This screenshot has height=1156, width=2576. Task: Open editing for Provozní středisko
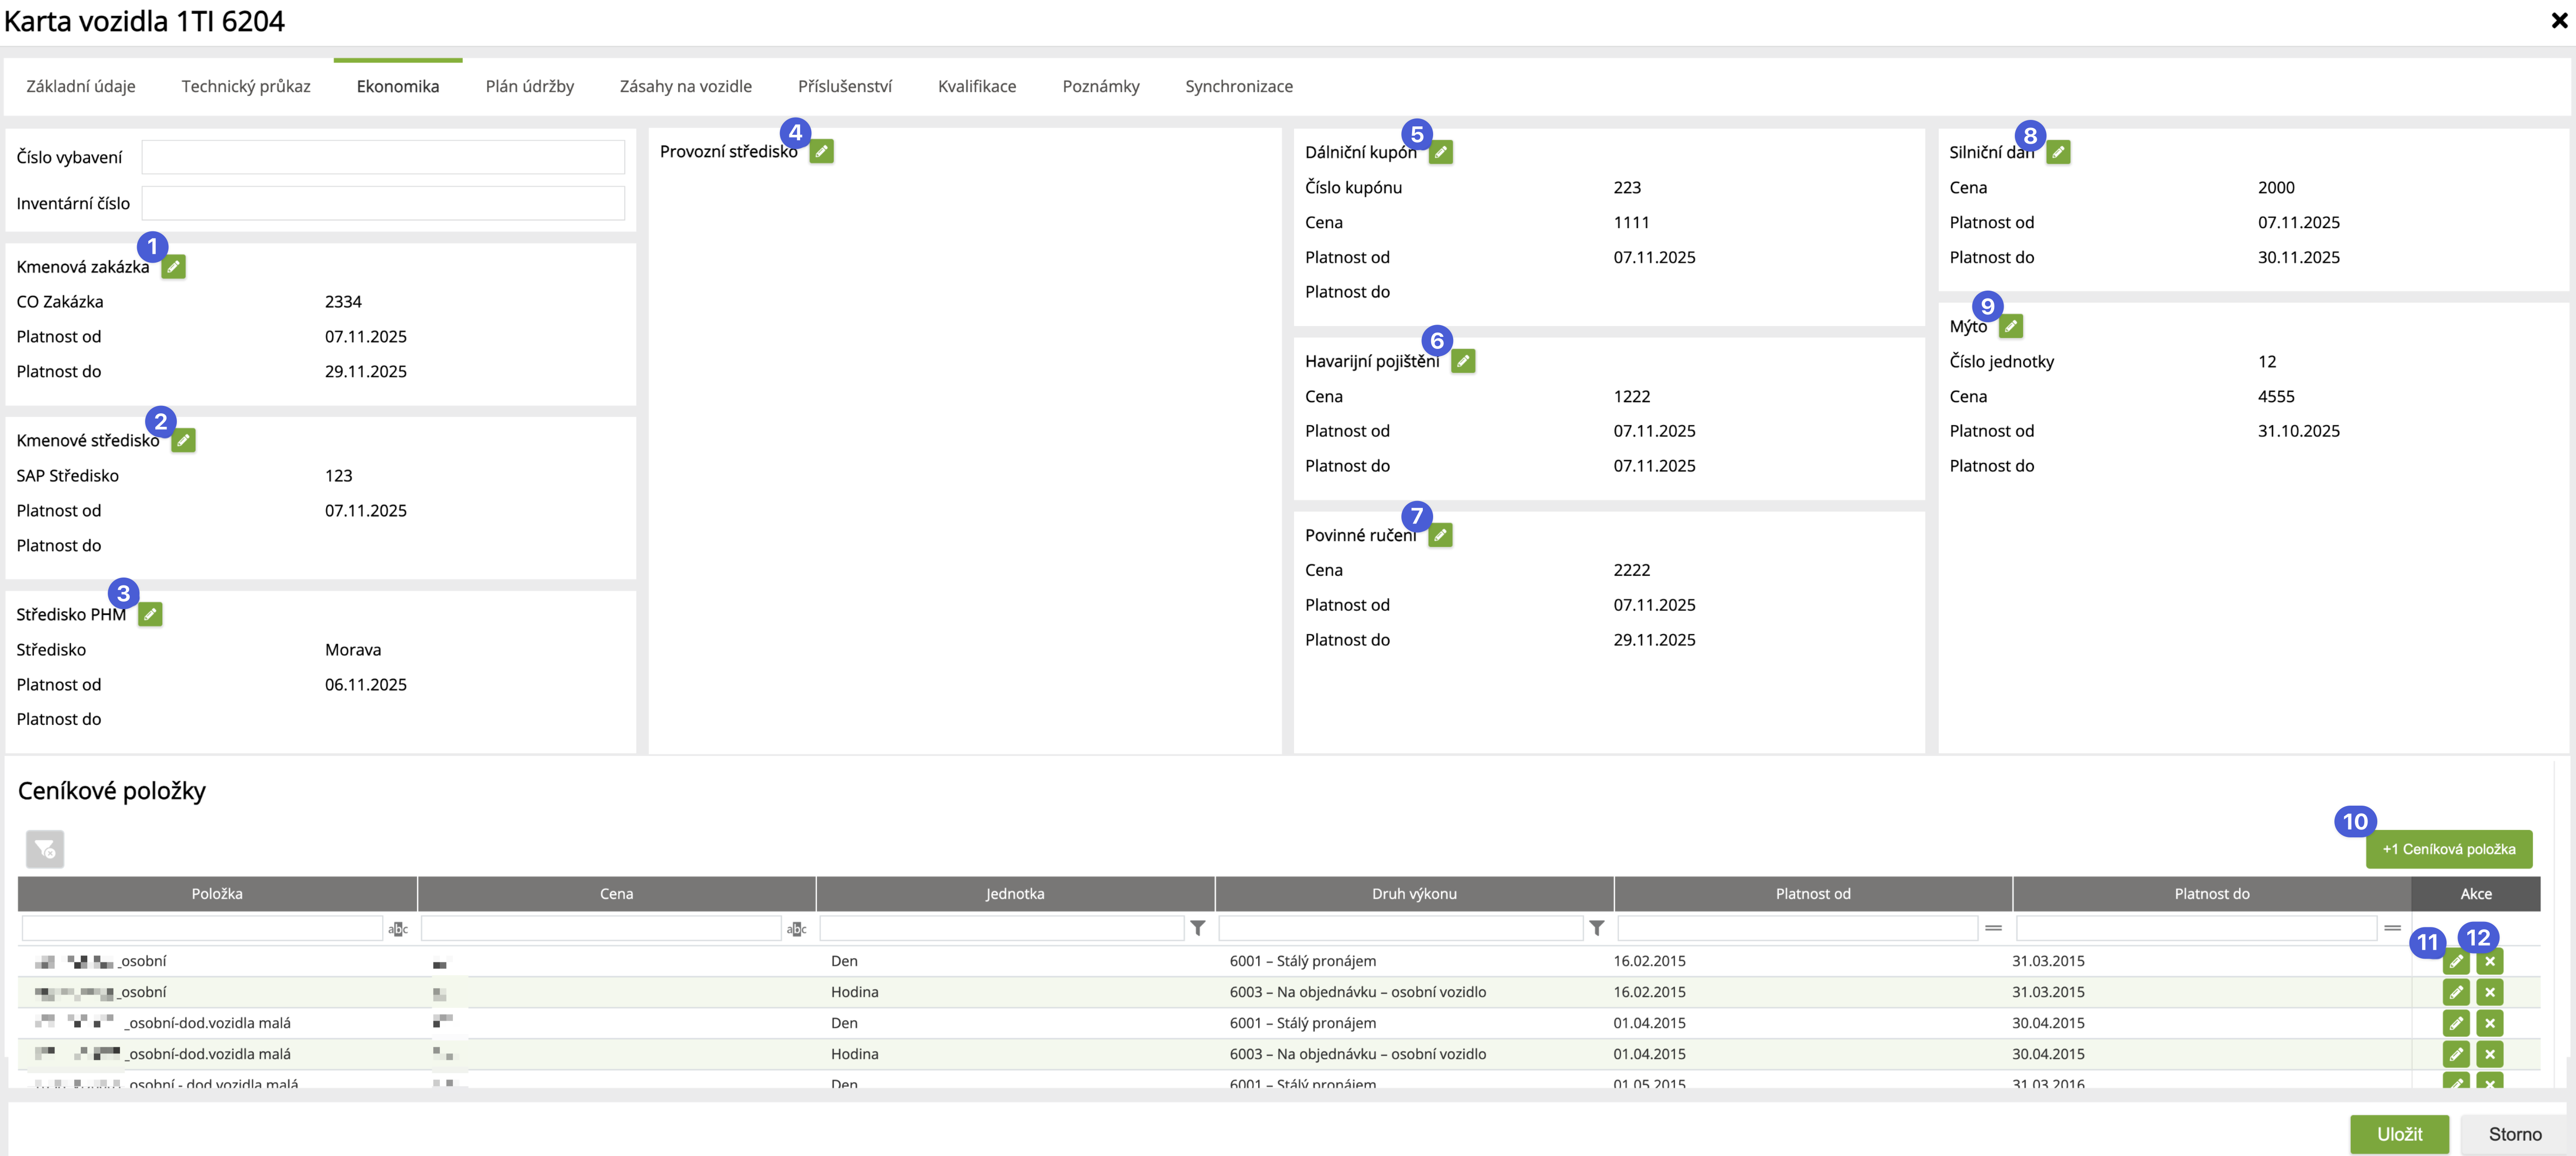tap(821, 152)
